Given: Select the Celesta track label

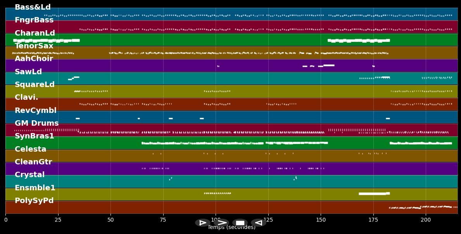Looking at the screenshot, I should 31,149.
